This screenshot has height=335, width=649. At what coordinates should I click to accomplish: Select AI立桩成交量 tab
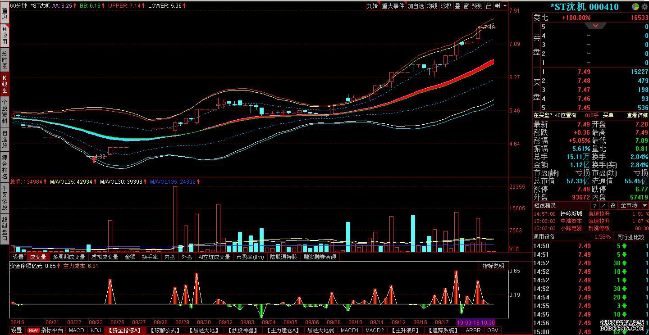(x=214, y=257)
